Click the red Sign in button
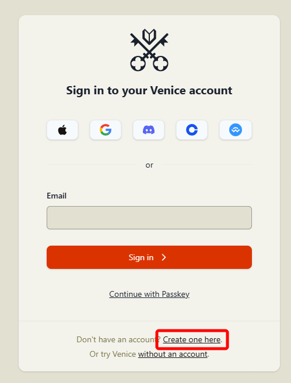291x383 pixels. (149, 257)
